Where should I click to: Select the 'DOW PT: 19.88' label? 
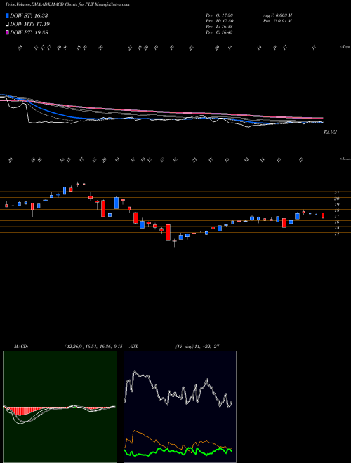(29, 32)
